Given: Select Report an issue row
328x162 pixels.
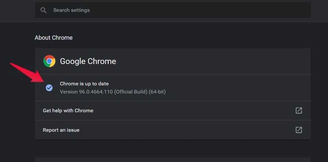Looking at the screenshot, I should (173, 130).
